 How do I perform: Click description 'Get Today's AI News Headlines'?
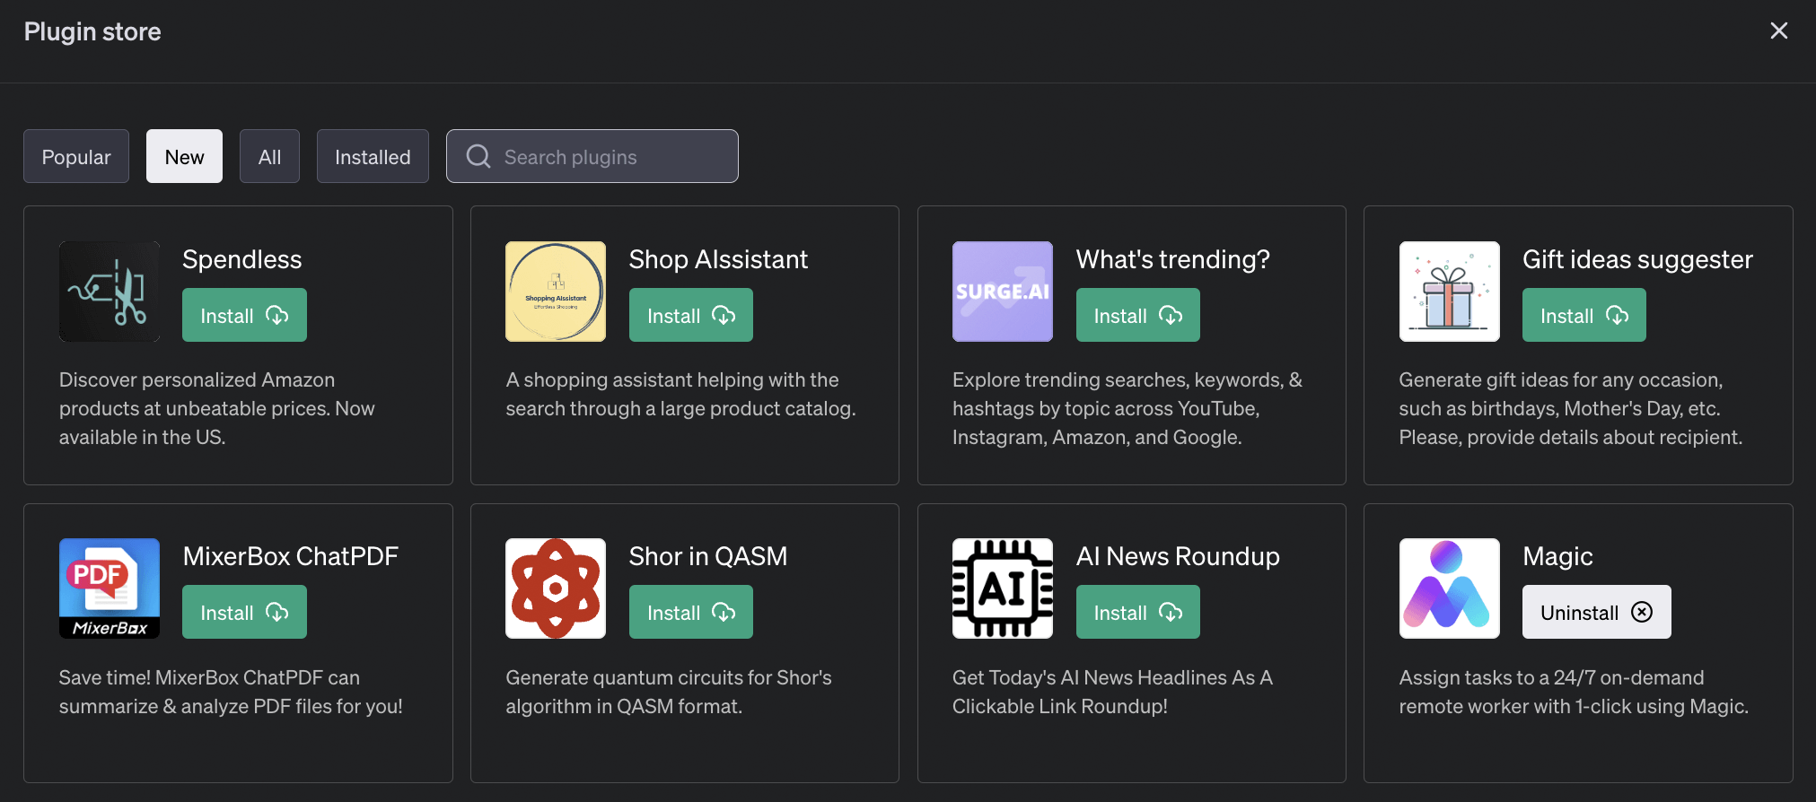pyautogui.click(x=1113, y=692)
